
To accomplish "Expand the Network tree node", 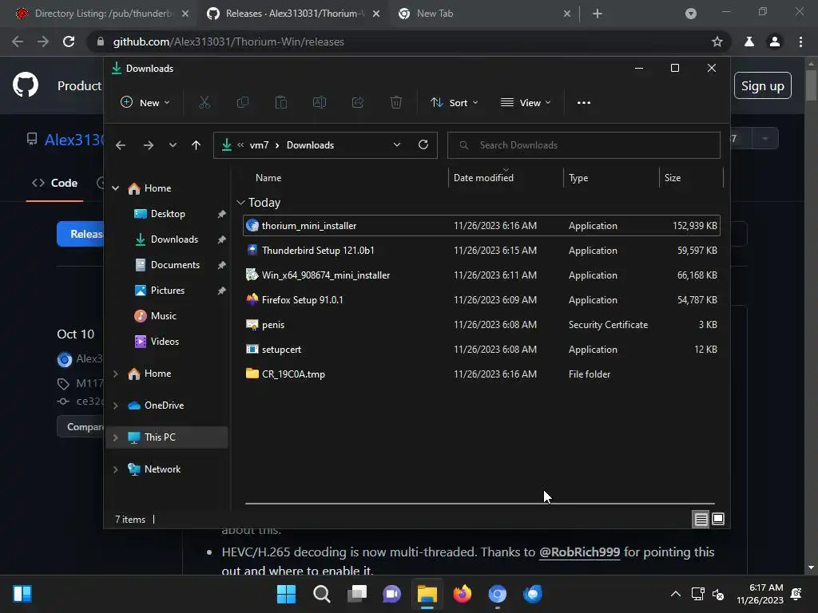I will 115,469.
